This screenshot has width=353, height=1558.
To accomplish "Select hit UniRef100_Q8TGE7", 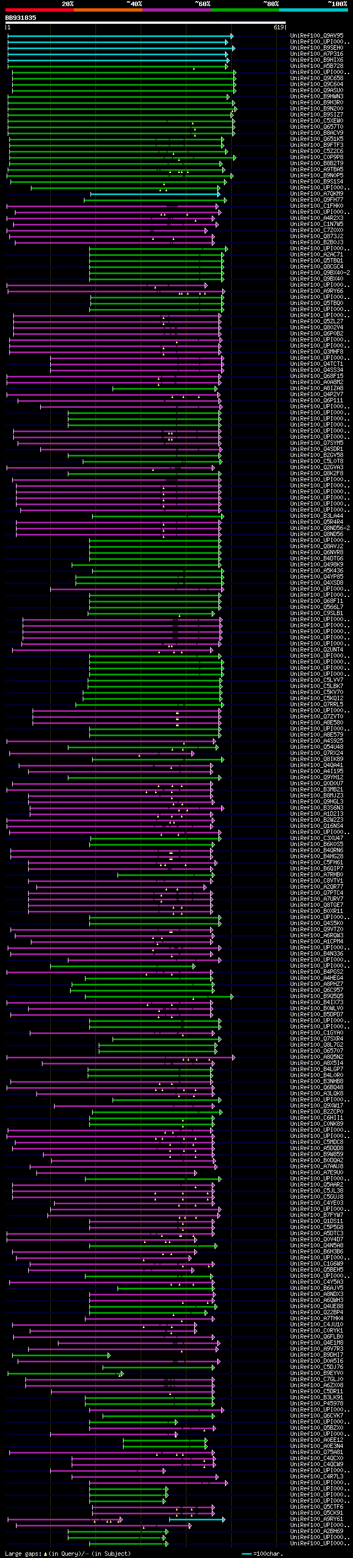I will pyautogui.click(x=317, y=905).
